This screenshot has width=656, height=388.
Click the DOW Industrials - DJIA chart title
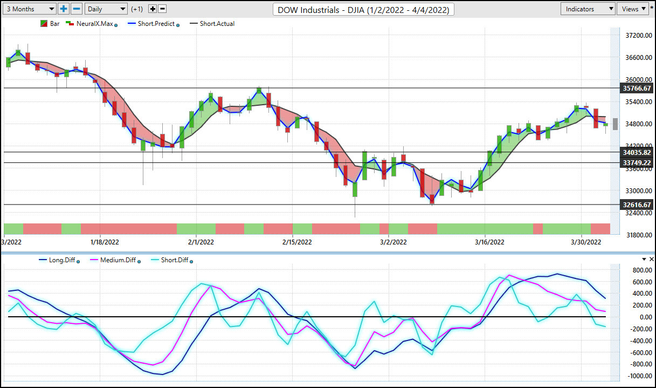point(364,9)
